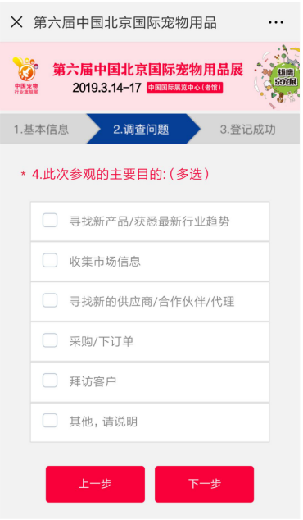Close the page with the X icon
Viewport: 303px width, 520px height.
[16, 22]
